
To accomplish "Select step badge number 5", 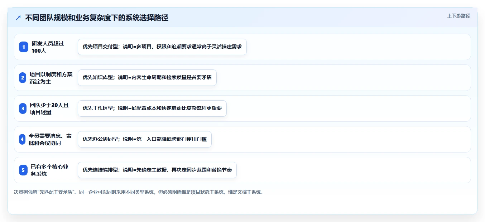I will pos(23,170).
